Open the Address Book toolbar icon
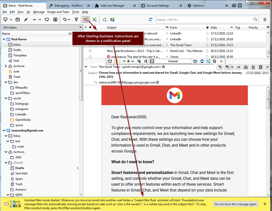The height and width of the screenshot is (211, 272). (55, 20)
